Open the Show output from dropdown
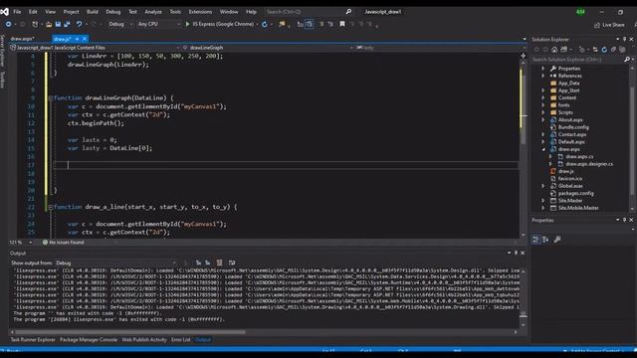 pyautogui.click(x=115, y=263)
